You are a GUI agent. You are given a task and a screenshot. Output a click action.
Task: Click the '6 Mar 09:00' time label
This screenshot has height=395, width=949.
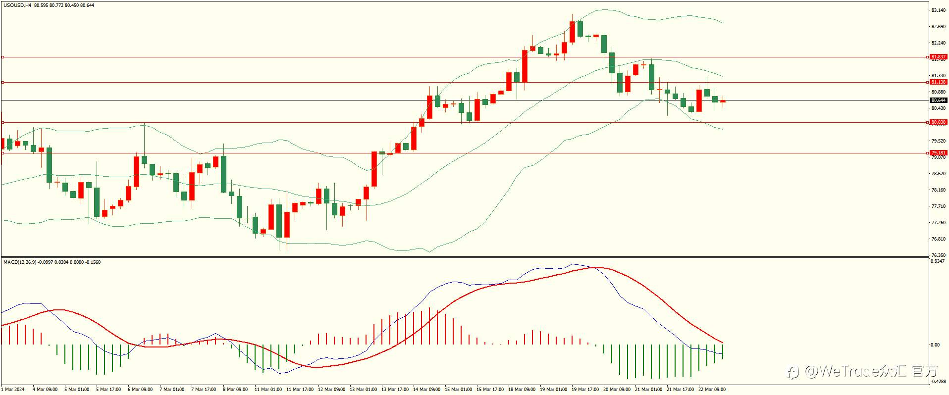coord(140,390)
